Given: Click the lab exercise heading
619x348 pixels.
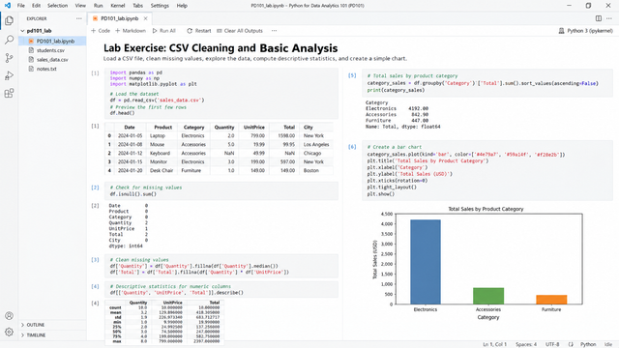Looking at the screenshot, I should coord(221,48).
